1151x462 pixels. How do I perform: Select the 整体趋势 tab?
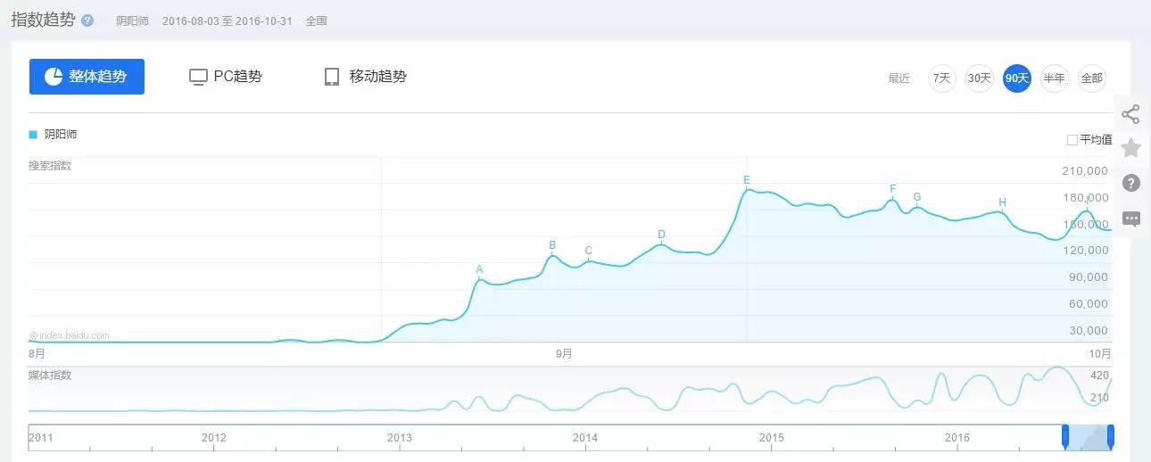click(x=87, y=77)
